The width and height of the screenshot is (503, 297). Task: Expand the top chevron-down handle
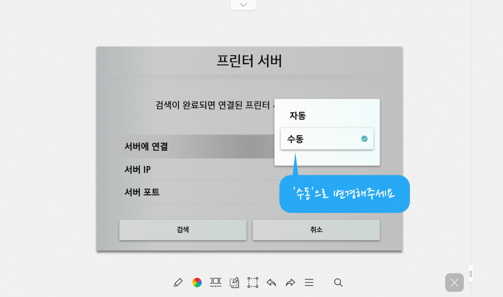[x=243, y=5]
